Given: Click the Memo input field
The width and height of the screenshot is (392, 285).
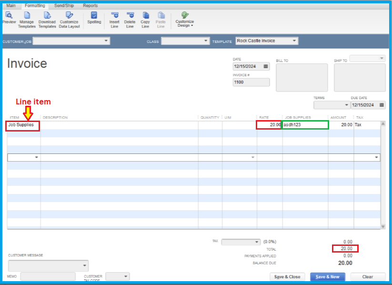Looking at the screenshot, I should pyautogui.click(x=48, y=276).
